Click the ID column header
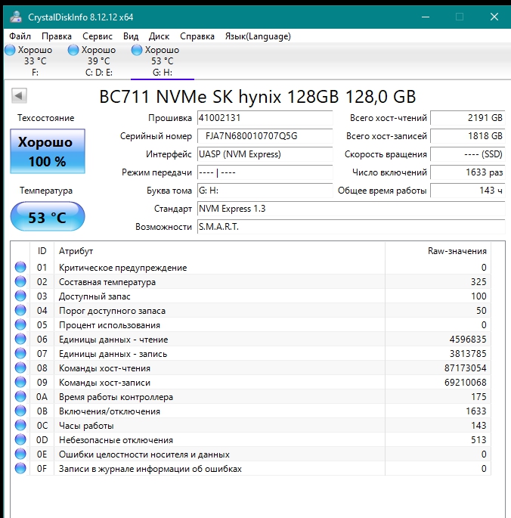This screenshot has width=511, height=518. 42,251
